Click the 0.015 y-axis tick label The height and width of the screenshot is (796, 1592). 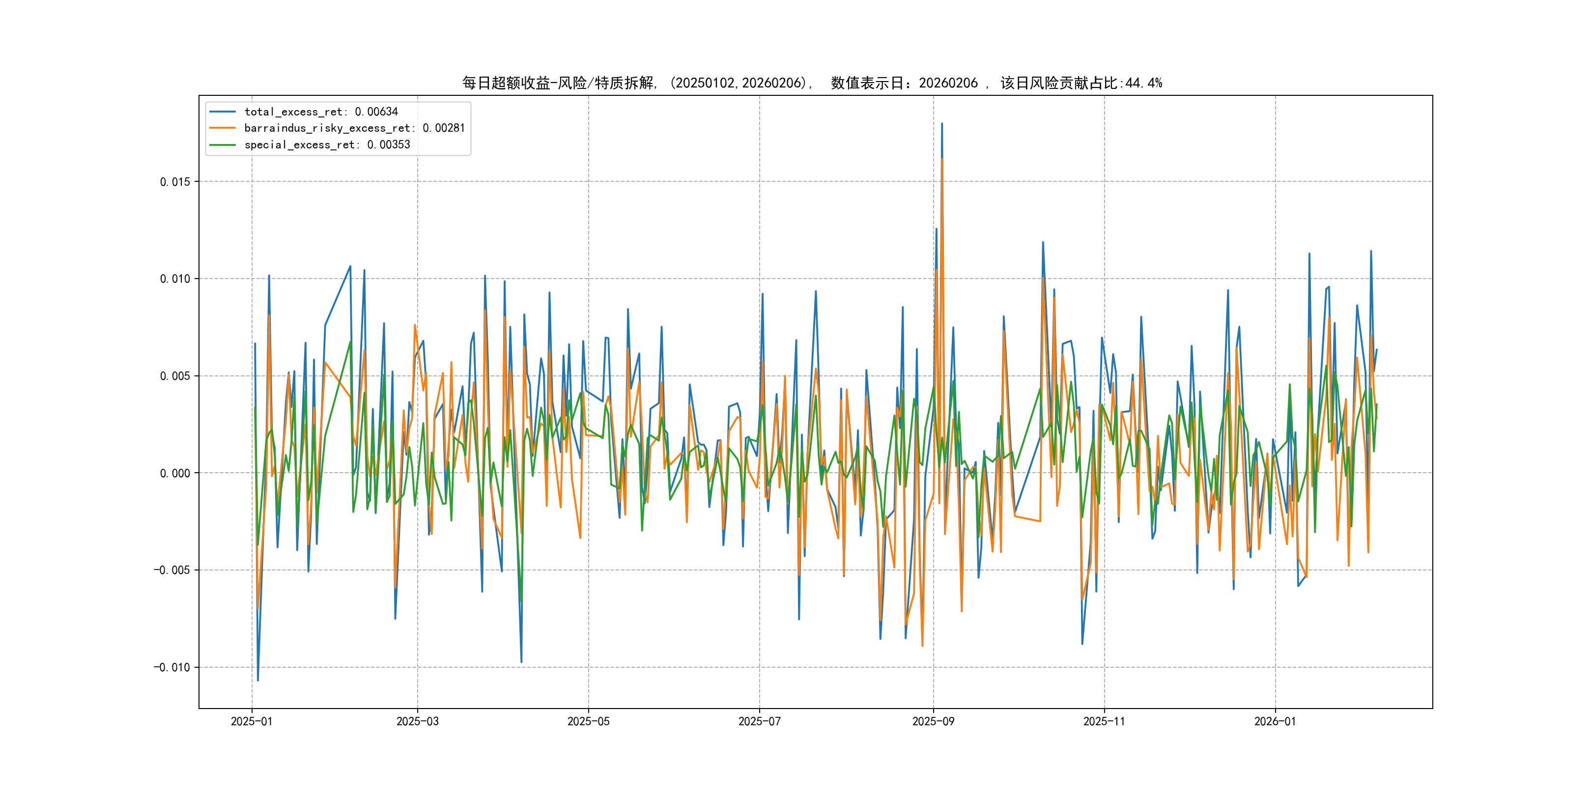pos(175,182)
